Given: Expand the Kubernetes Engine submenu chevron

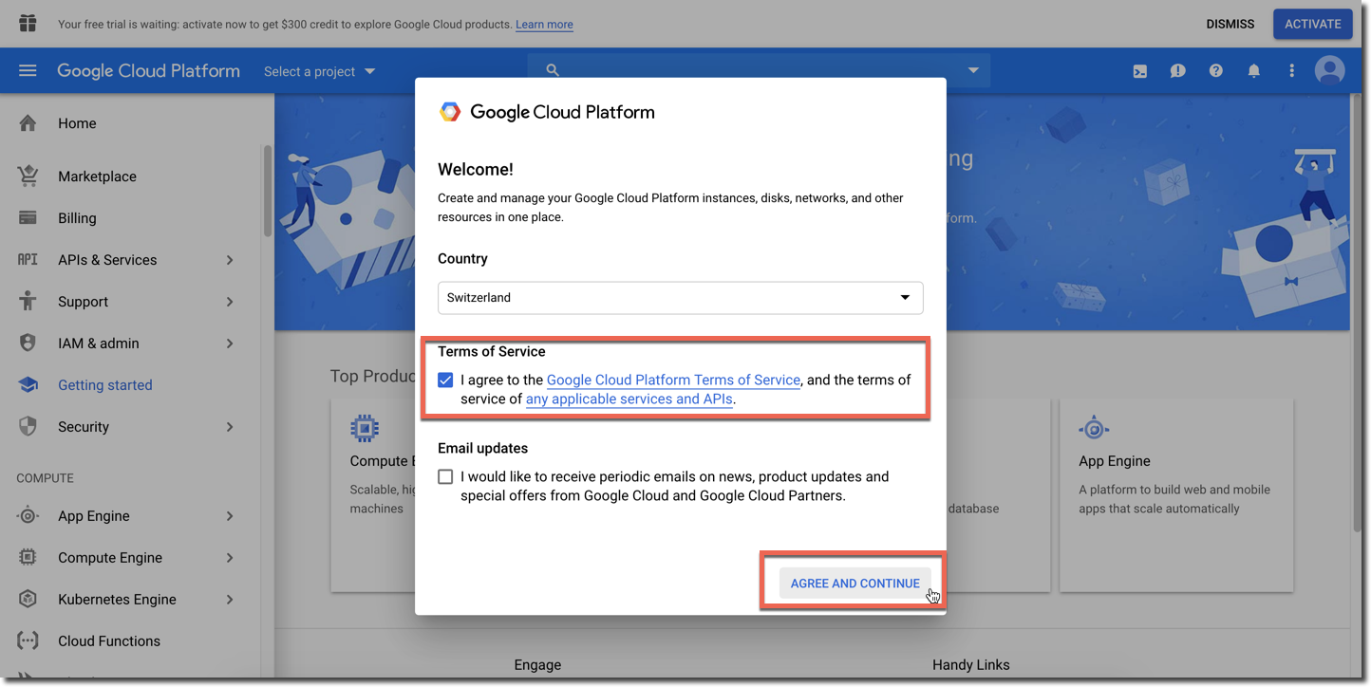Looking at the screenshot, I should (230, 600).
